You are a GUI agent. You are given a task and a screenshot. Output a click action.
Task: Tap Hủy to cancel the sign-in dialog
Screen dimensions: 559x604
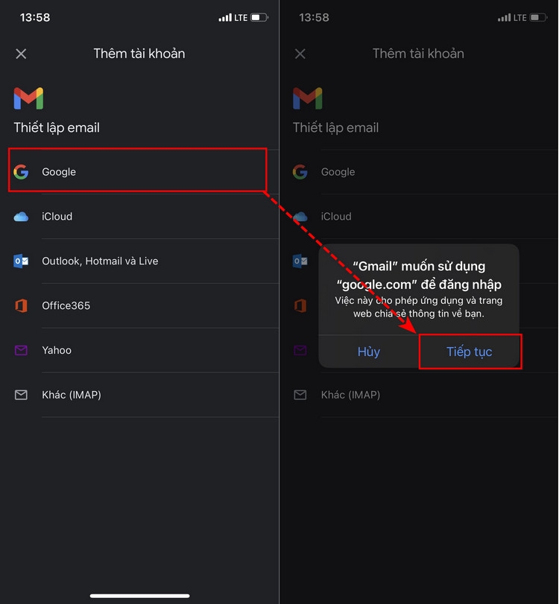368,352
